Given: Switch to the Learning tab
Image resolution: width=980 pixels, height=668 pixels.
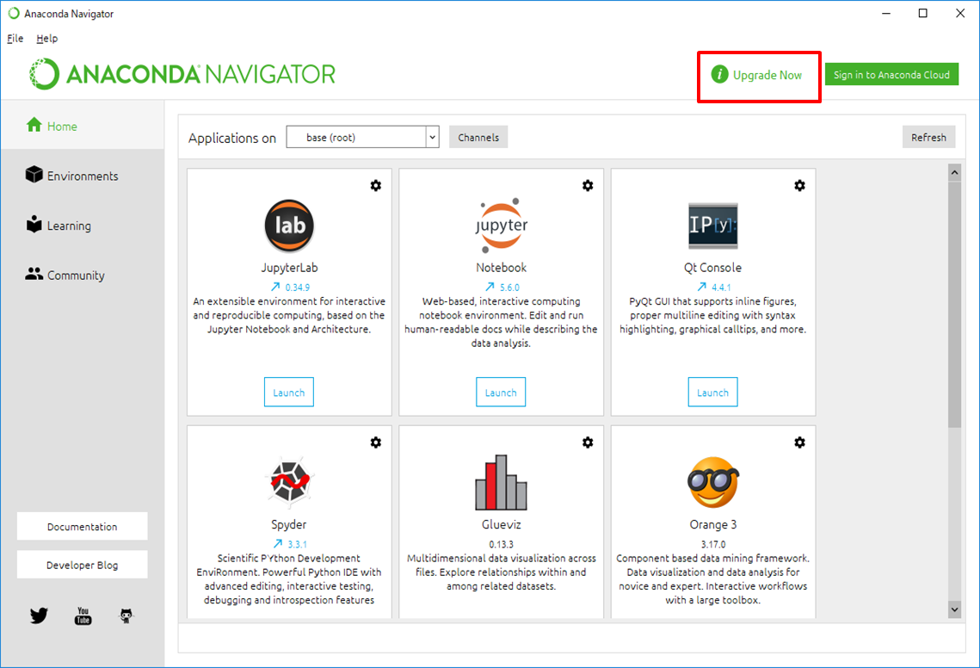Looking at the screenshot, I should coord(83,226).
